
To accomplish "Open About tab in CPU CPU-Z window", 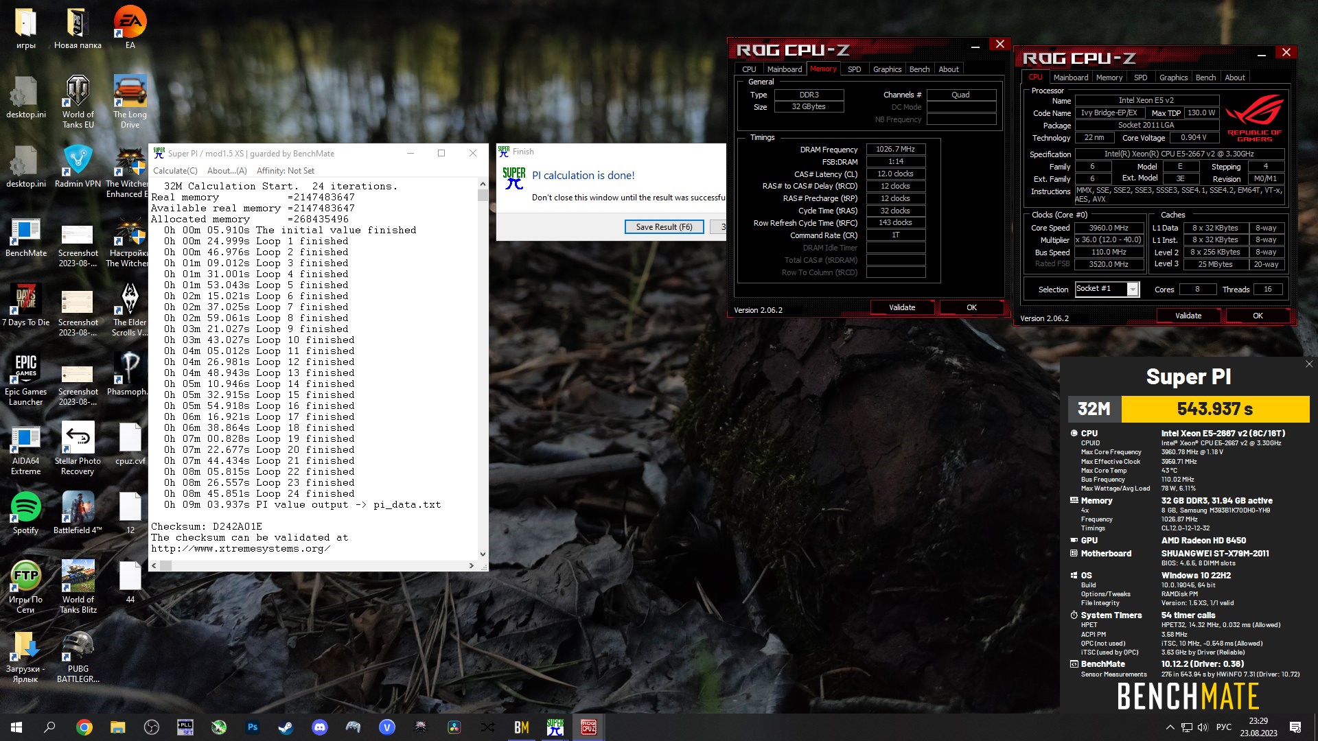I will point(1234,78).
